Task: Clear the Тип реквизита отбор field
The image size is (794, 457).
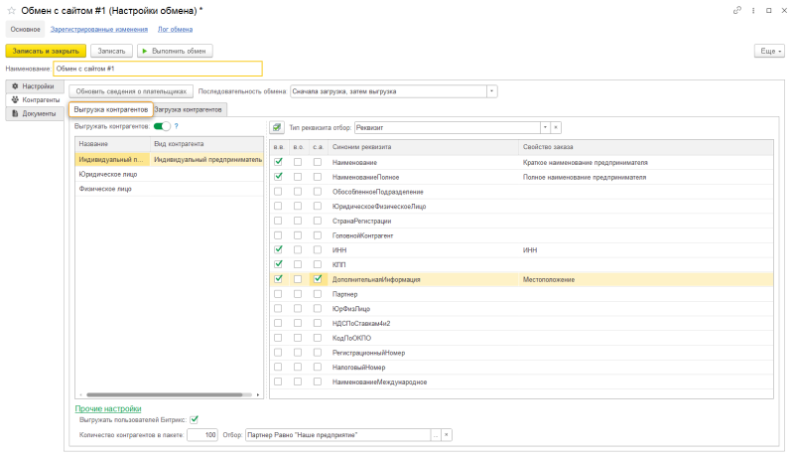Action: point(556,127)
